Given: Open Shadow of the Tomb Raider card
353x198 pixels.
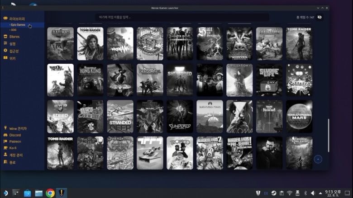Looking at the screenshot, I should (299, 44).
